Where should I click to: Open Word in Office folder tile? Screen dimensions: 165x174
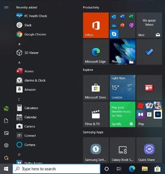tap(122, 17)
